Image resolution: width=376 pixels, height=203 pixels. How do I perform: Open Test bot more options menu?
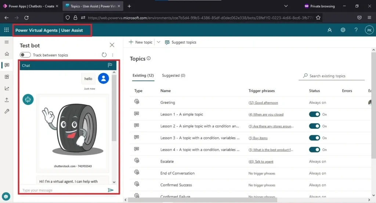[x=112, y=55]
